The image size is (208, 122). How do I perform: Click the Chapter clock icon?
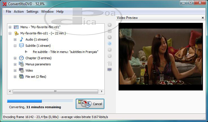tap(21, 58)
